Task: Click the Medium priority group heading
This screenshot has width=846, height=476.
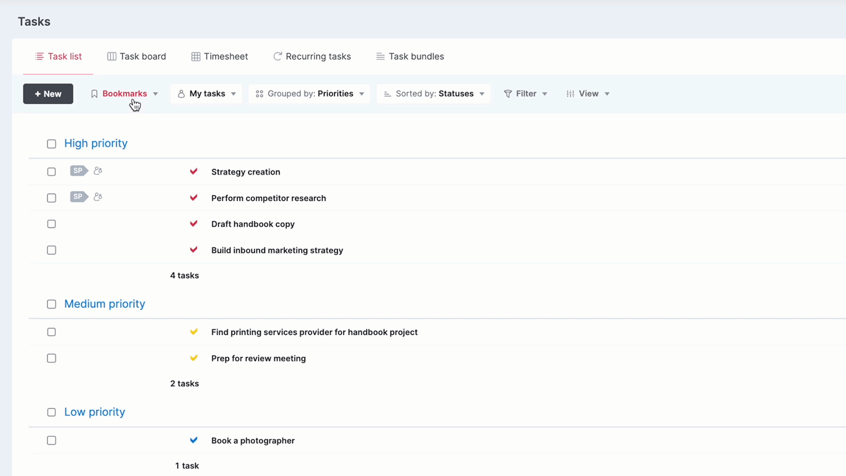Action: (105, 304)
